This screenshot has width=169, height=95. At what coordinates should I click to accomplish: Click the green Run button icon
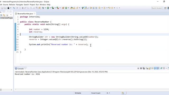tap(48, 8)
